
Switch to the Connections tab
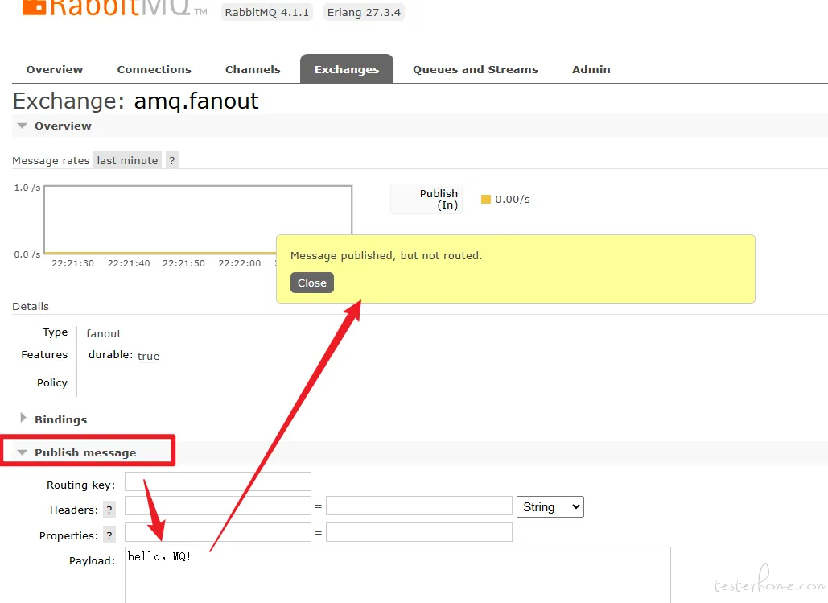[154, 69]
